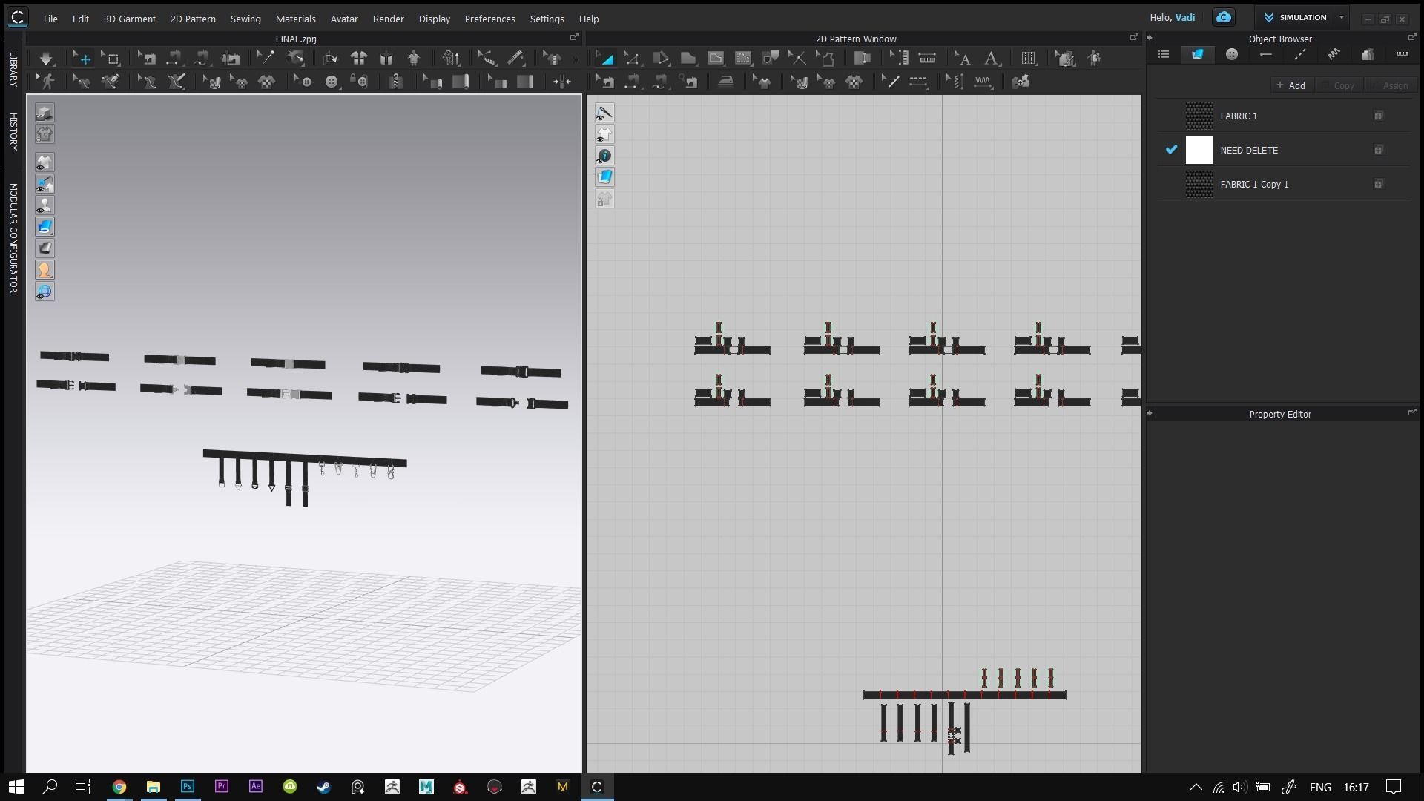The image size is (1424, 801).
Task: Choose the Polygon pattern tool
Action: tap(688, 59)
